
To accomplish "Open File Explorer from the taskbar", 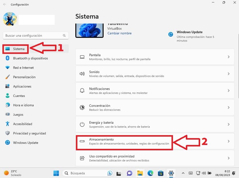I will click(x=140, y=173).
